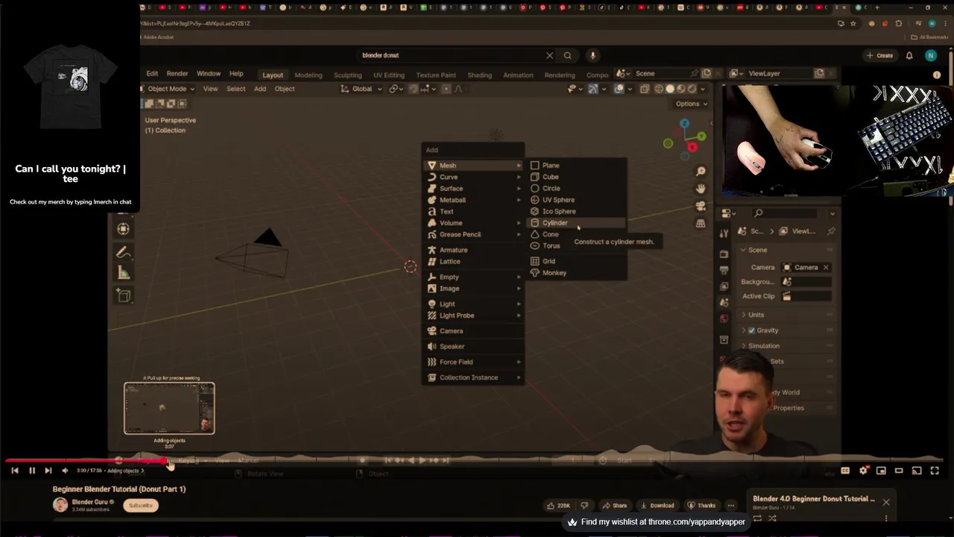Open the World properties tab icon
Image resolution: width=954 pixels, height=537 pixels.
(724, 319)
